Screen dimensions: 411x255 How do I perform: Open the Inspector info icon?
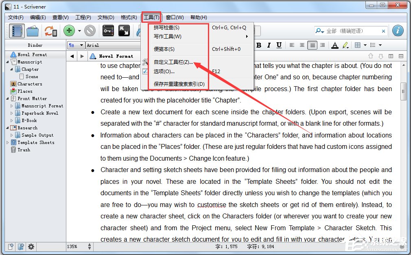point(398,31)
